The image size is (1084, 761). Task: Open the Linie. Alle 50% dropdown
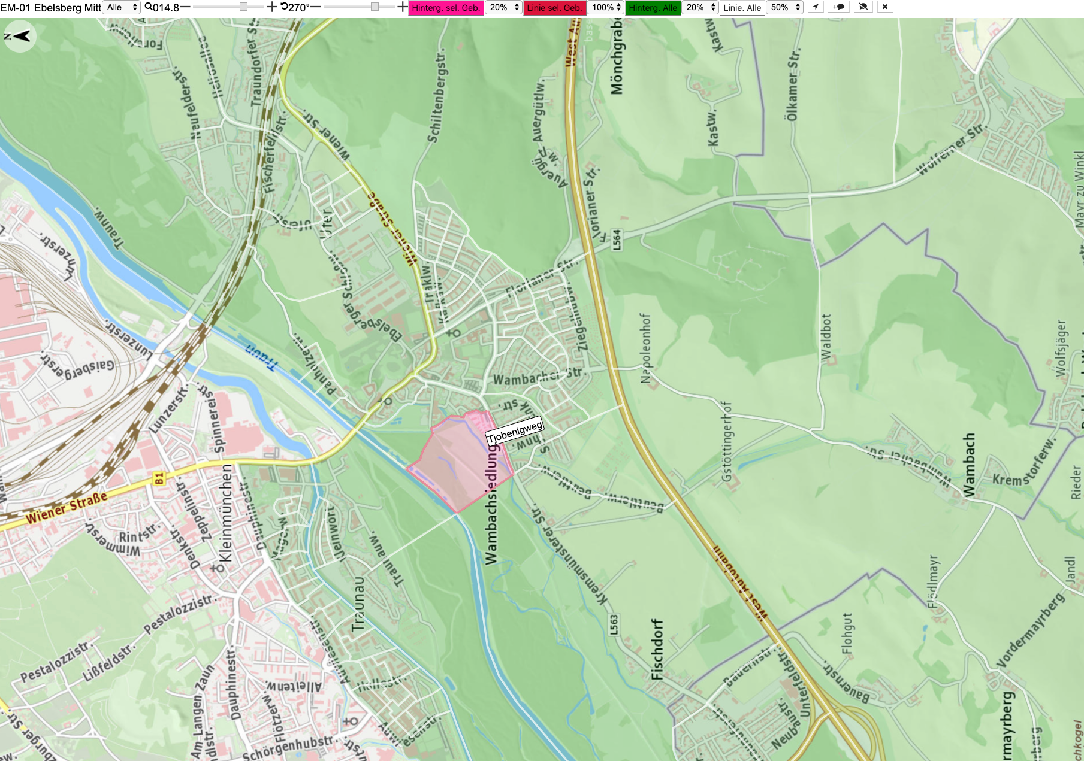click(784, 7)
